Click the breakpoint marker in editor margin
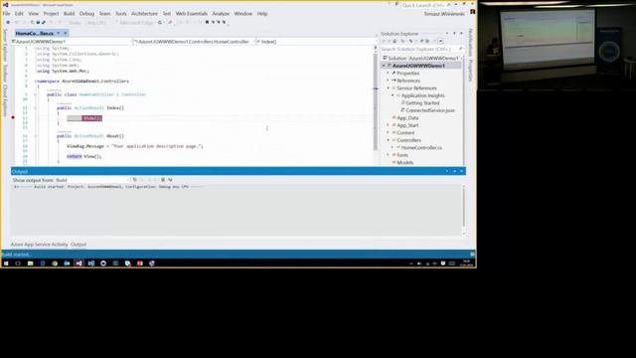 point(13,117)
